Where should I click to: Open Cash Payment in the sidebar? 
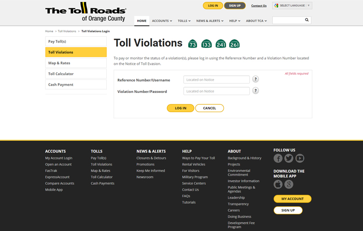(x=76, y=85)
